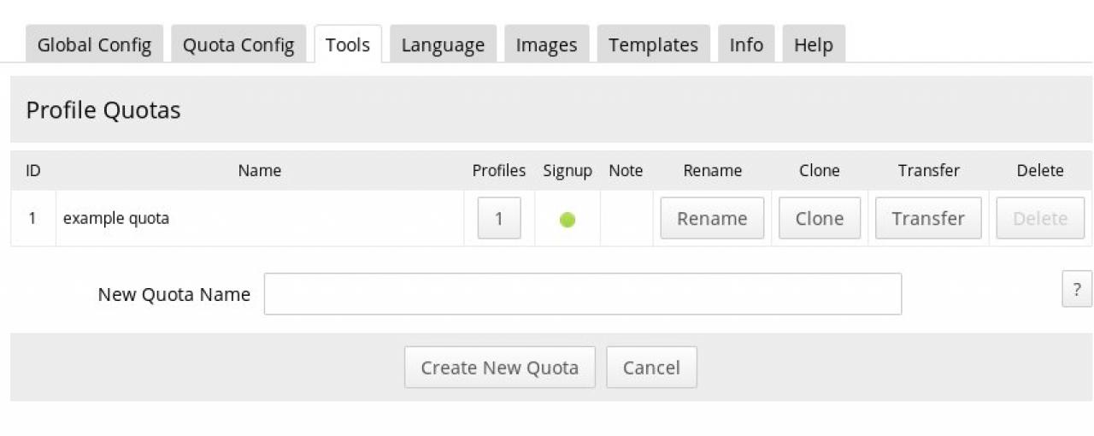Viewport: 1094px width, 436px height.
Task: Select the Help tab
Action: [x=813, y=44]
